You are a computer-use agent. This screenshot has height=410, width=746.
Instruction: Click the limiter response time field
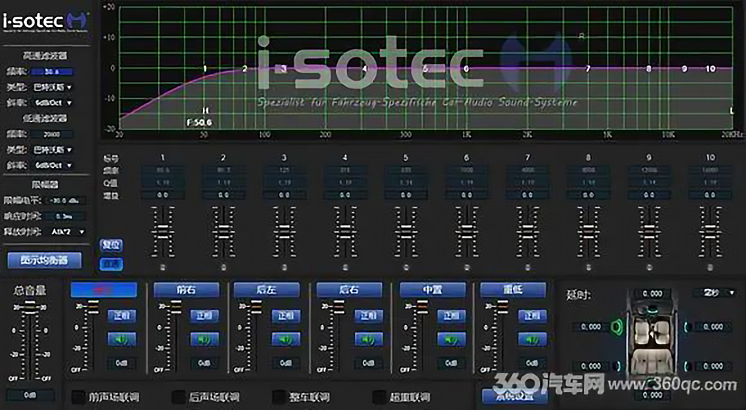pos(64,217)
